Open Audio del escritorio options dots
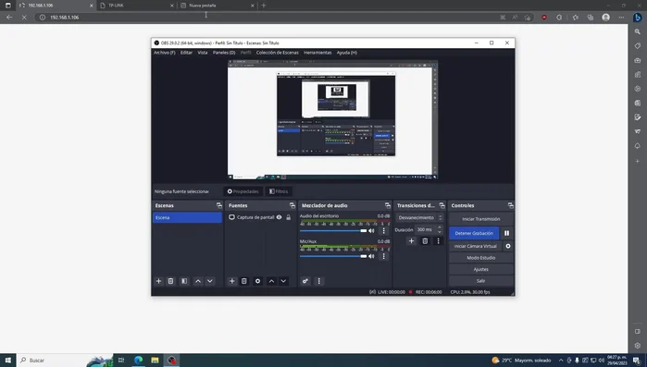 [x=384, y=231]
